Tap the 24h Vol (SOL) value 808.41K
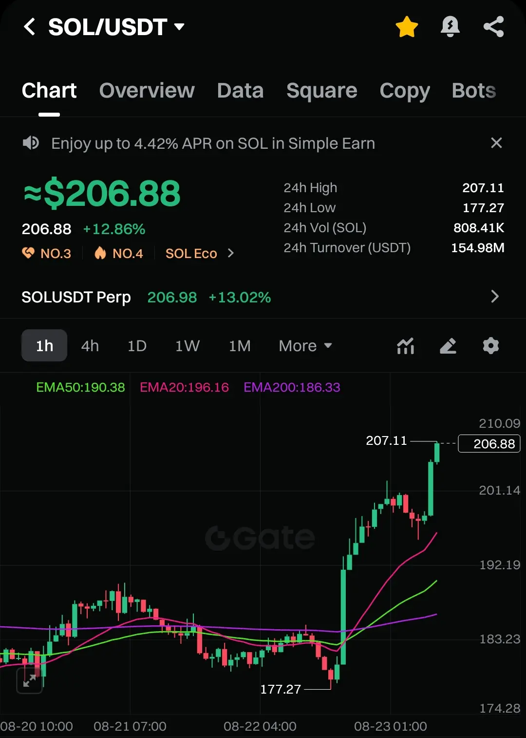 479,228
